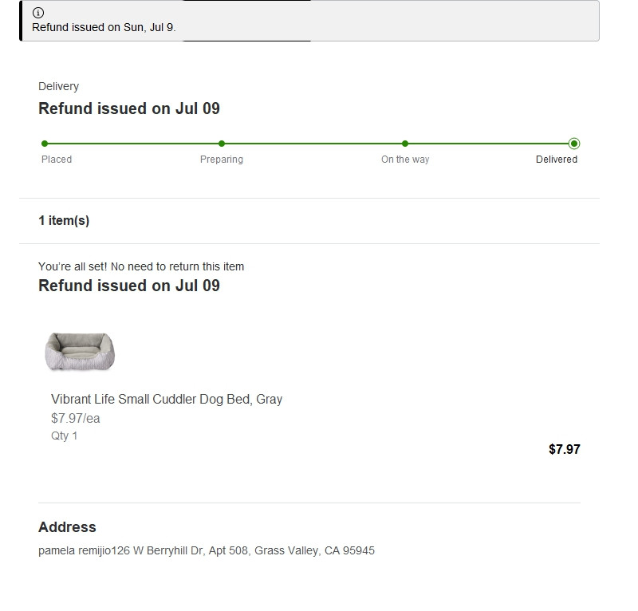The image size is (638, 611).
Task: Click the Refund issued heading below Delivery
Action: pyautogui.click(x=129, y=108)
